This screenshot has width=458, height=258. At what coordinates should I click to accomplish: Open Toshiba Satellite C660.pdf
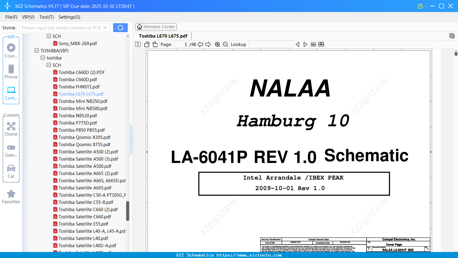tap(85, 217)
